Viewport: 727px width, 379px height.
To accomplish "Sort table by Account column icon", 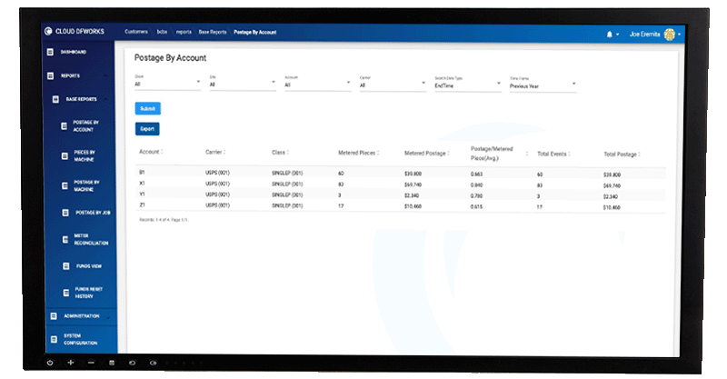I will point(162,152).
